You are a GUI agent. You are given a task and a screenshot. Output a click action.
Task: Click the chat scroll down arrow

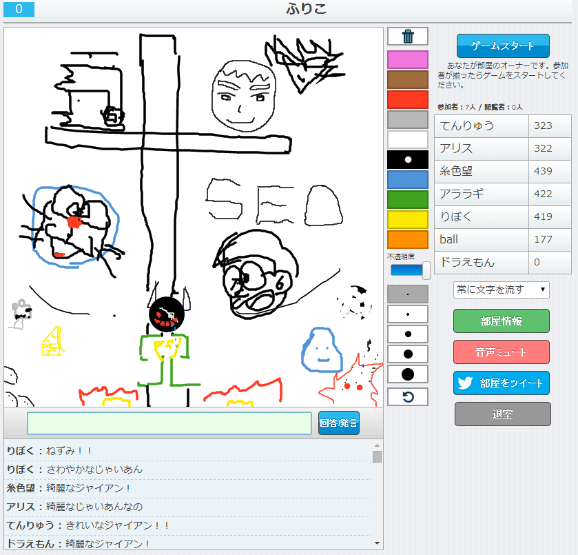tap(377, 543)
